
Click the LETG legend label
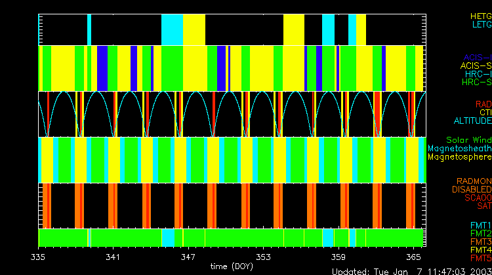coord(481,24)
